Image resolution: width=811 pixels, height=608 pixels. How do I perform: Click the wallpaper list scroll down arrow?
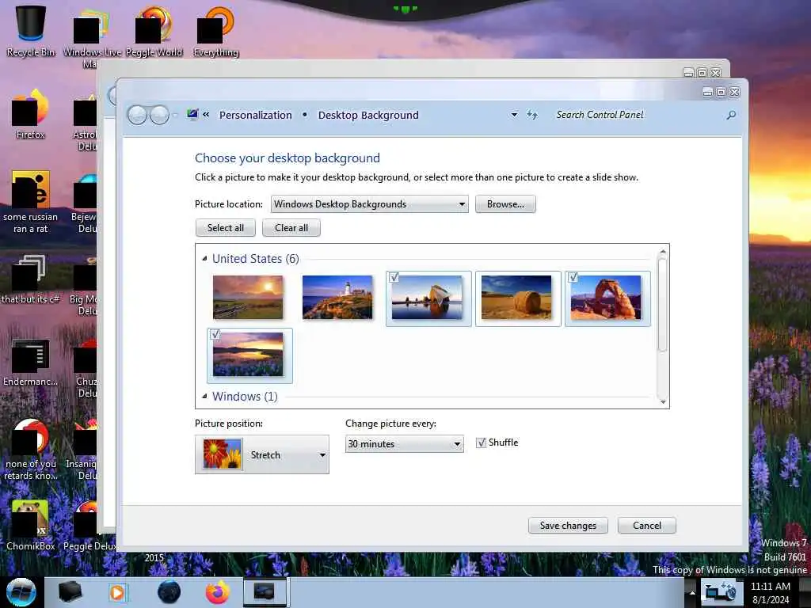click(x=663, y=401)
